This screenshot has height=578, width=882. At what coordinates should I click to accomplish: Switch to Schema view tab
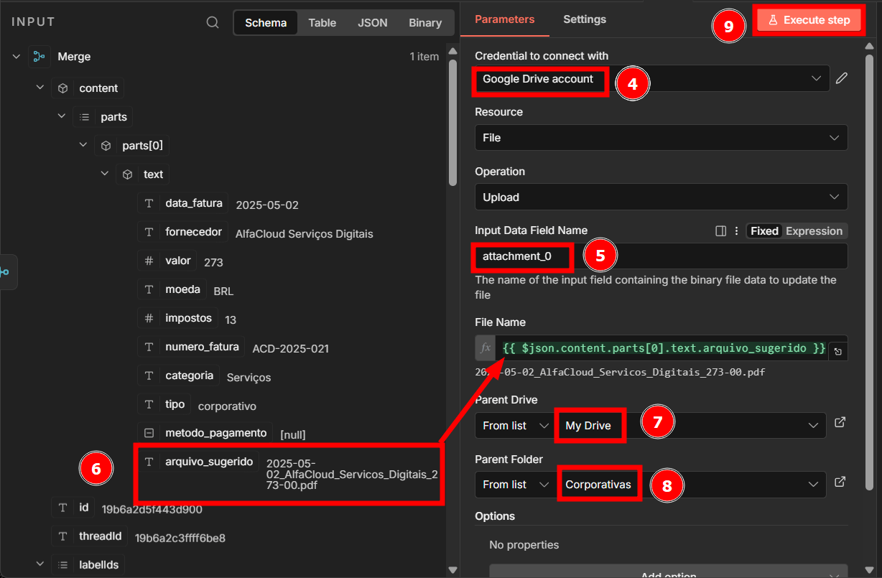click(266, 23)
